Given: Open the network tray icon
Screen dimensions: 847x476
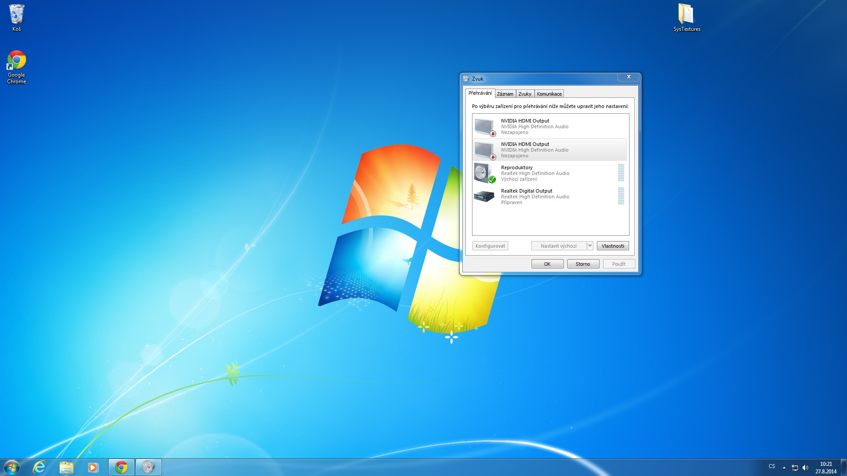Looking at the screenshot, I should [x=795, y=468].
